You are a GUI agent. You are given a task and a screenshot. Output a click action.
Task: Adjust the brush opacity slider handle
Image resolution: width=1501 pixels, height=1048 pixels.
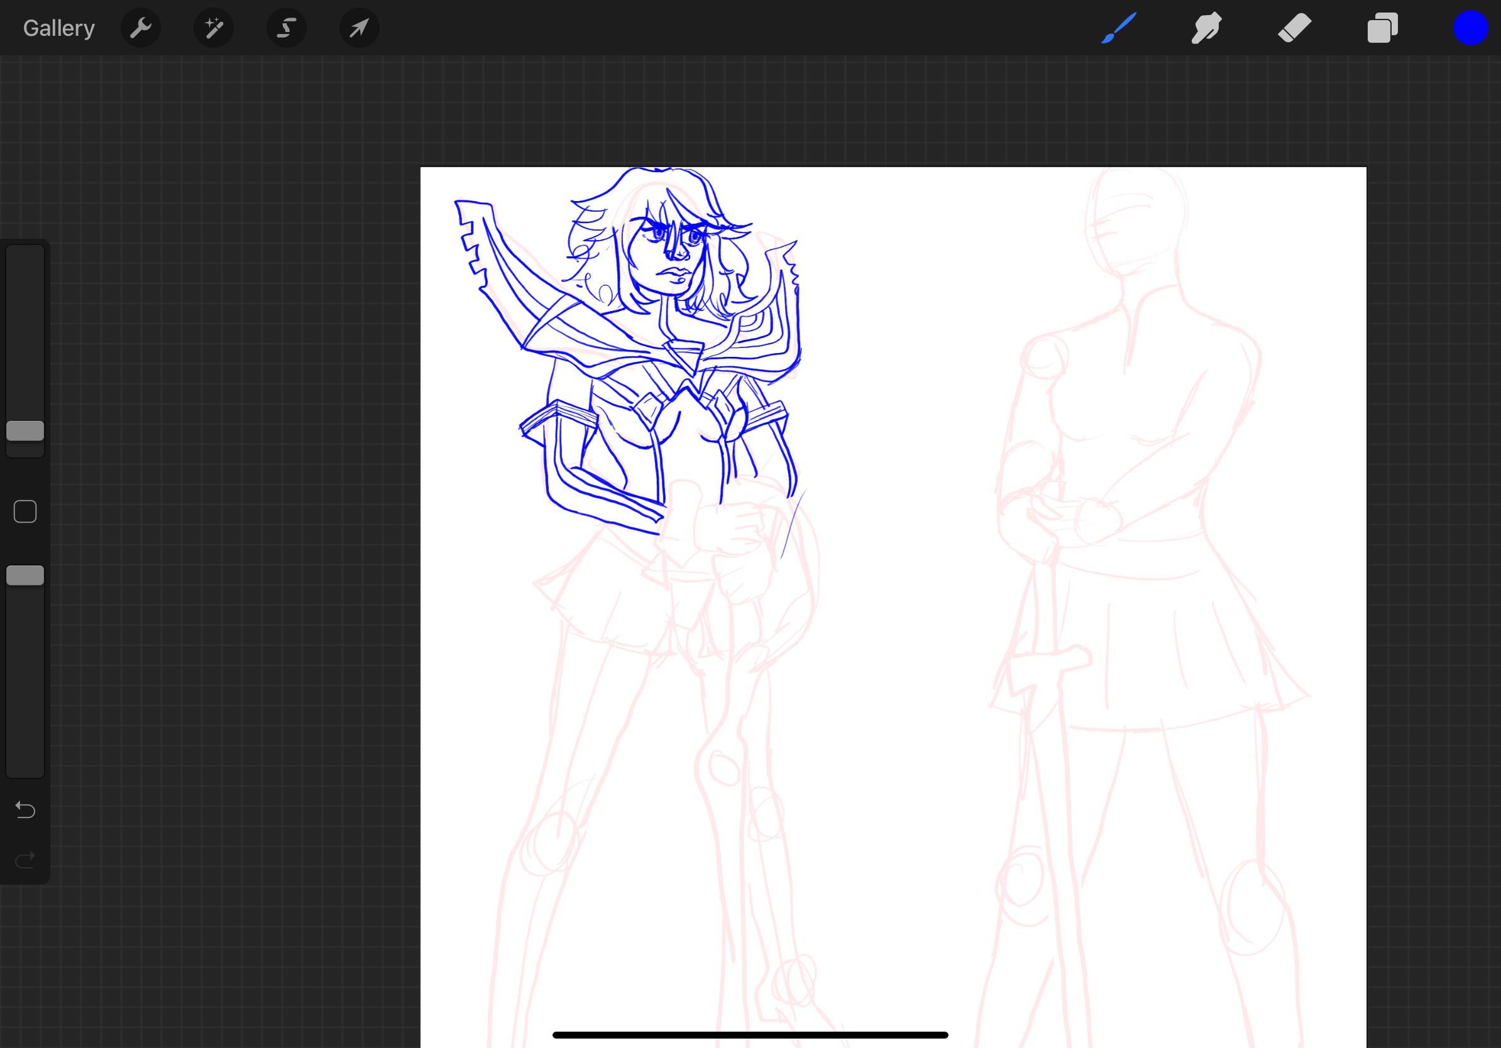pyautogui.click(x=25, y=575)
